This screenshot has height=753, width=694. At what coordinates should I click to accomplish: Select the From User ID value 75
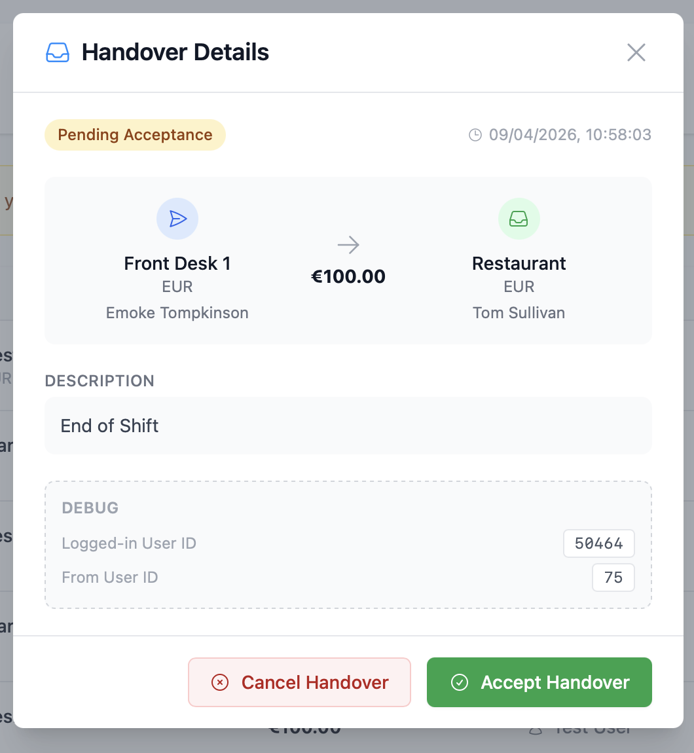[x=613, y=578]
